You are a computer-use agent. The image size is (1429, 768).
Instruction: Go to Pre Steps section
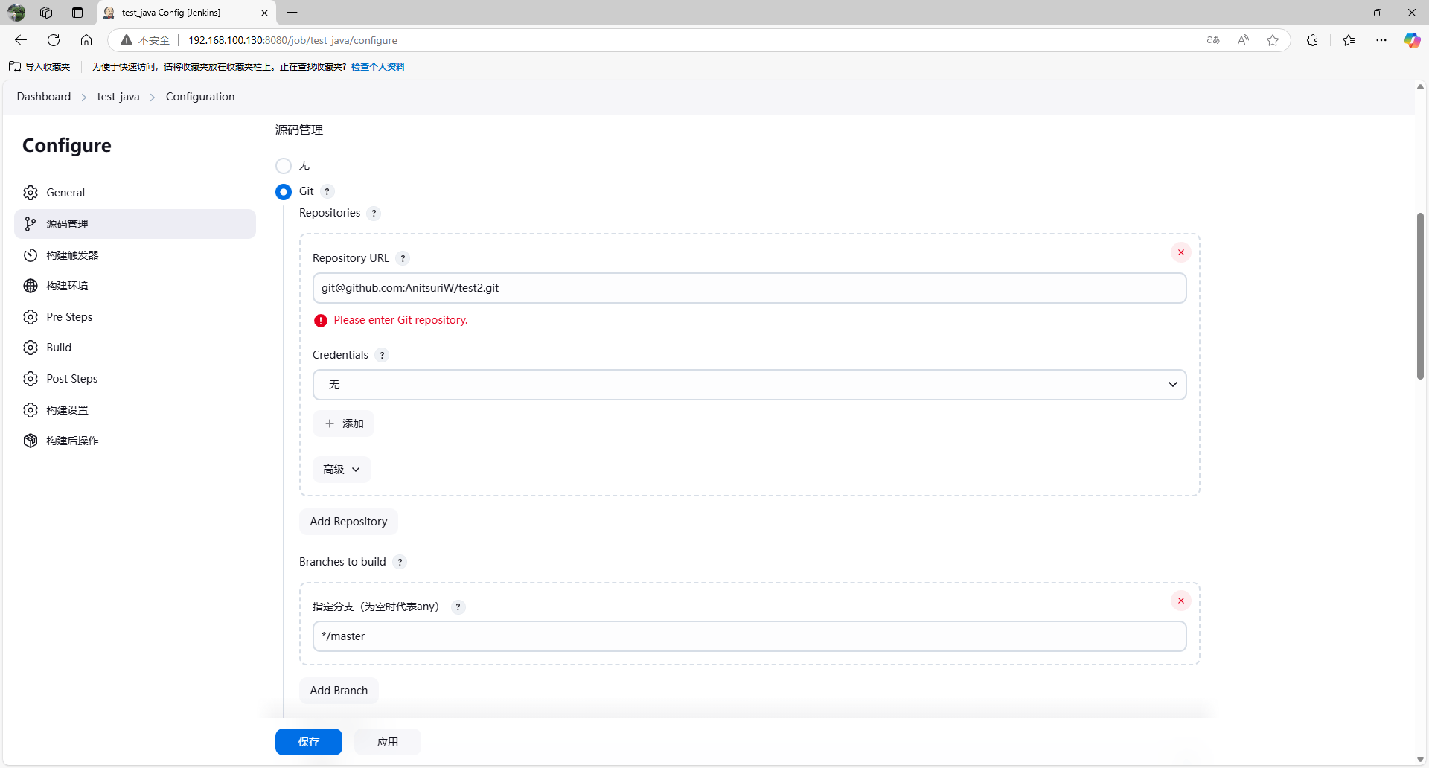(x=69, y=317)
